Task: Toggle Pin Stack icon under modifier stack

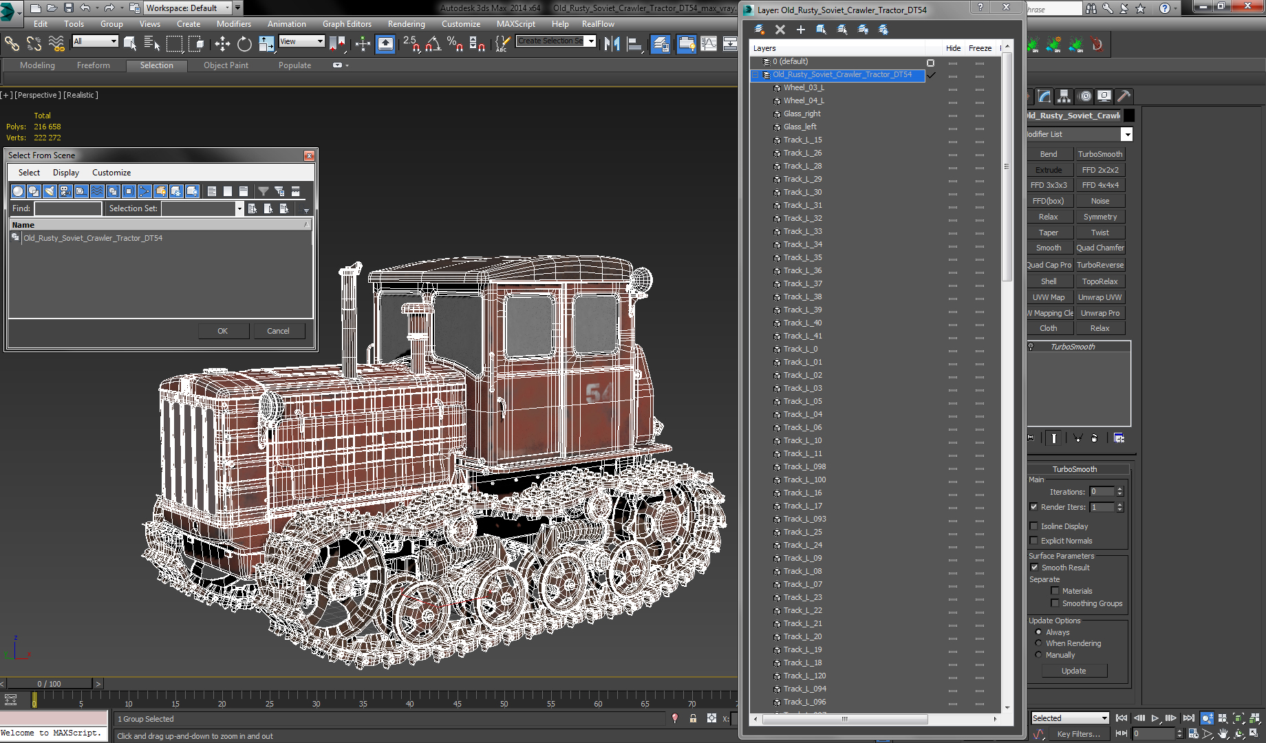Action: click(x=1031, y=438)
